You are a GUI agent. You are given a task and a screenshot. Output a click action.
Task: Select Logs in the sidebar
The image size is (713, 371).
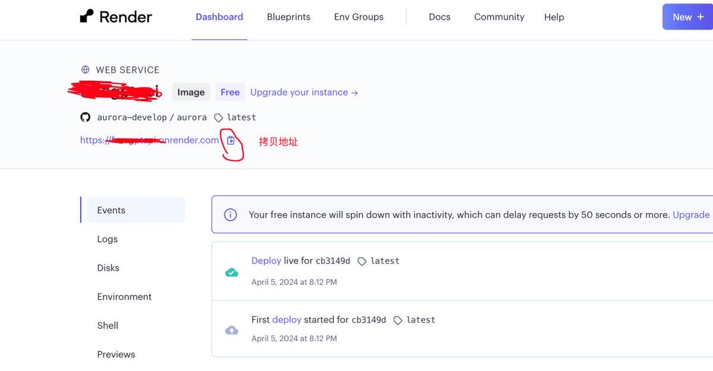pyautogui.click(x=108, y=239)
